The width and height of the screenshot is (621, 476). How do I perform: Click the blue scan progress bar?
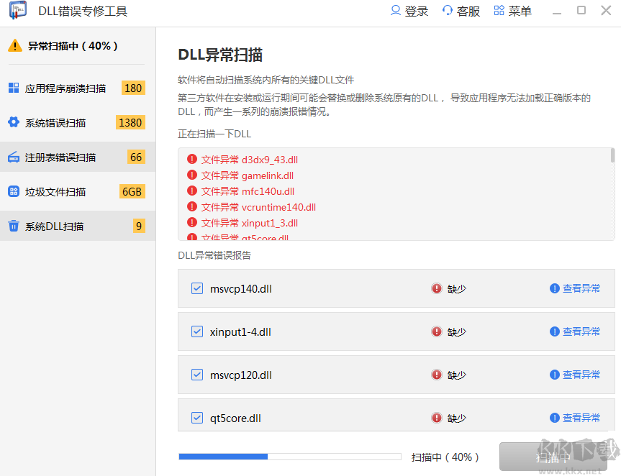pyautogui.click(x=290, y=457)
